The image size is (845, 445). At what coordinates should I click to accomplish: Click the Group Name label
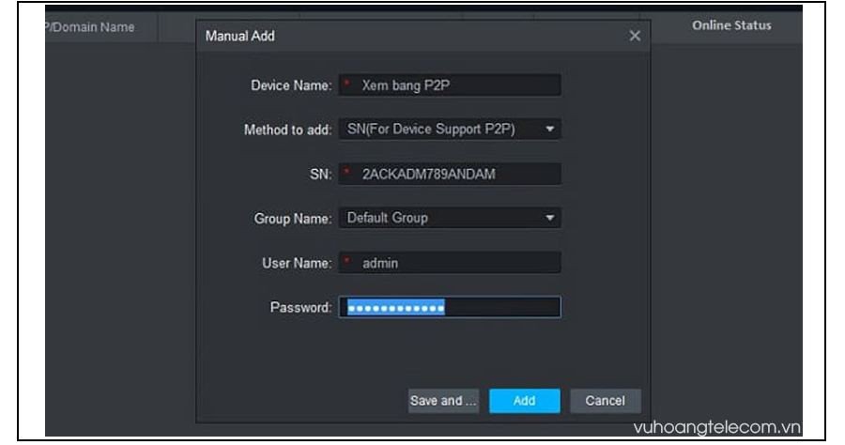(293, 218)
